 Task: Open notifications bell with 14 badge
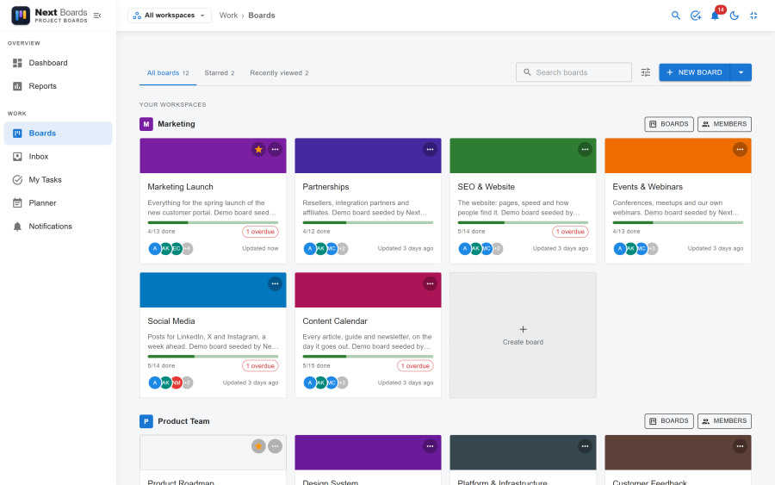716,16
